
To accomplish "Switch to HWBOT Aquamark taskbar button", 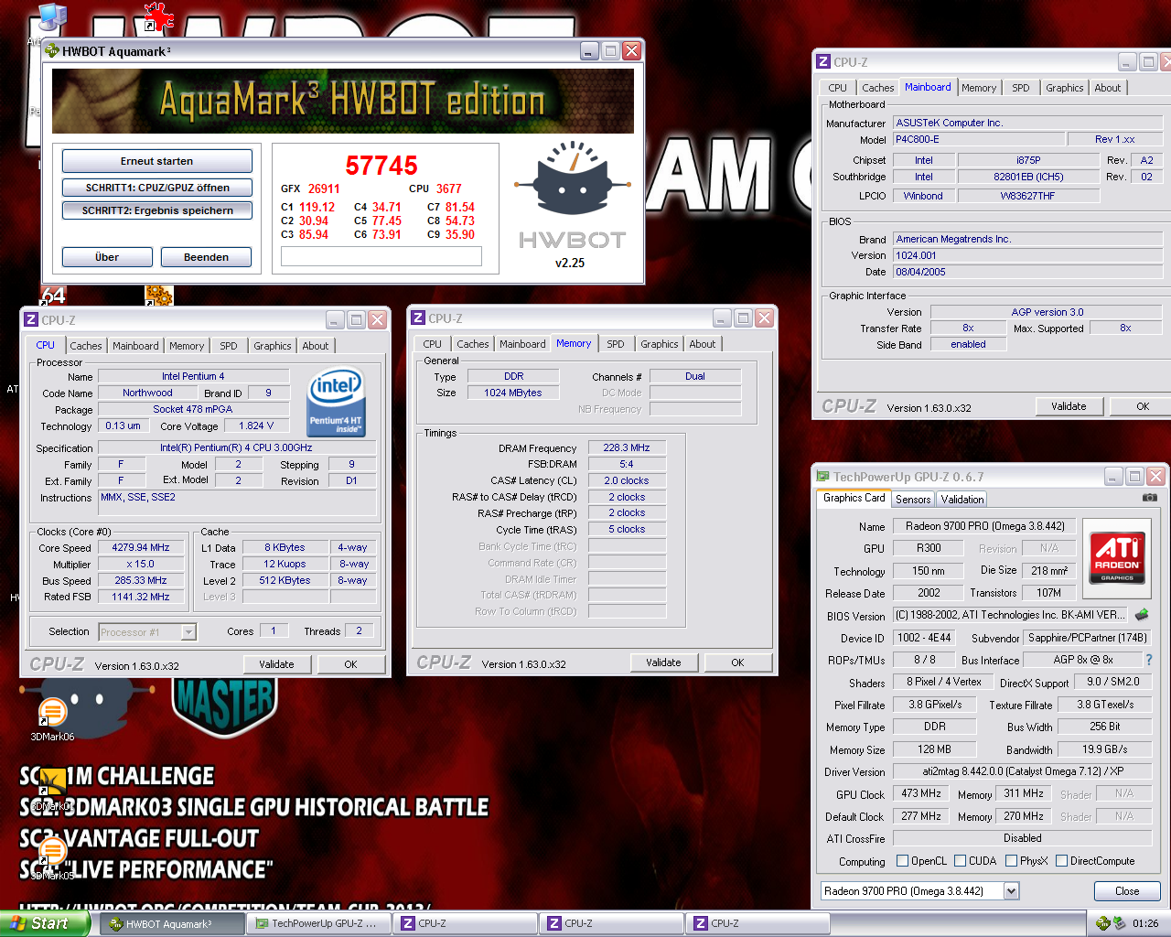I will (x=172, y=924).
